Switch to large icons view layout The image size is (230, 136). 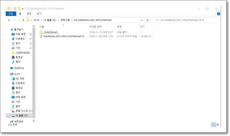point(218,125)
